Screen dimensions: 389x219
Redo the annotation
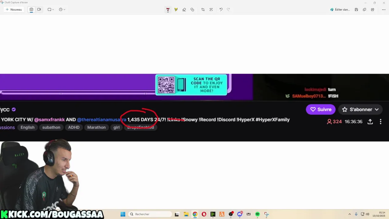228,9
